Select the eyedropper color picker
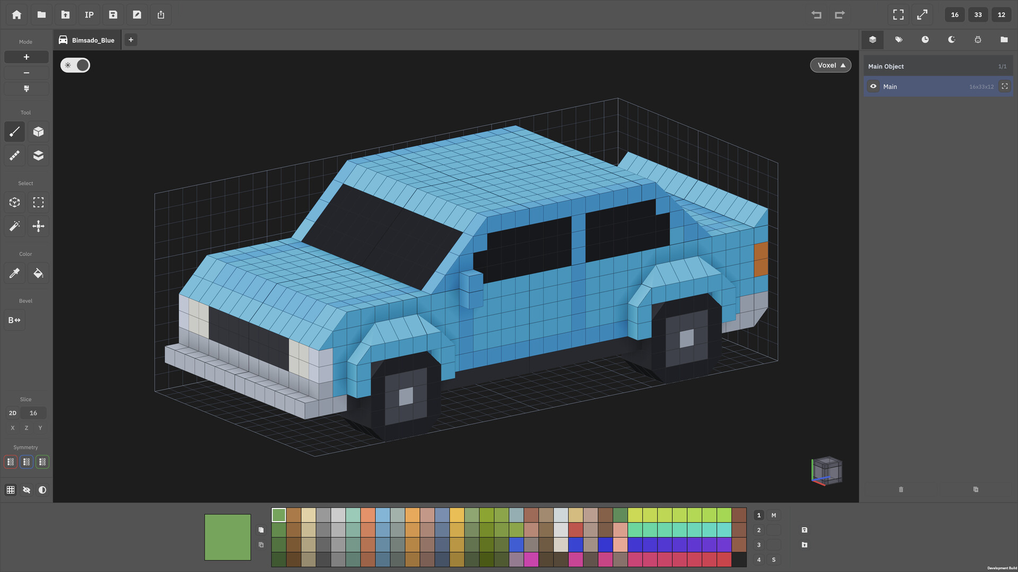 [x=15, y=273]
